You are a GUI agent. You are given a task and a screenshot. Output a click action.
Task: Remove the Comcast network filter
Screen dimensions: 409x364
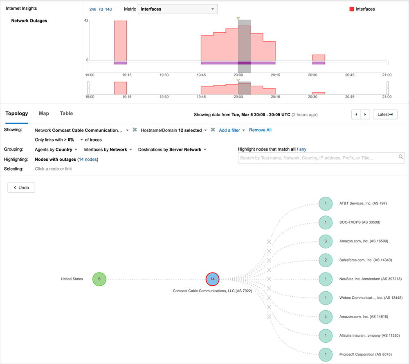pyautogui.click(x=135, y=130)
